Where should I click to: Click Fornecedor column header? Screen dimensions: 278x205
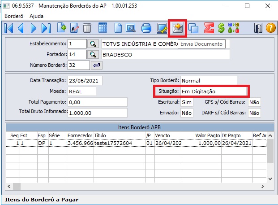coord(80,135)
